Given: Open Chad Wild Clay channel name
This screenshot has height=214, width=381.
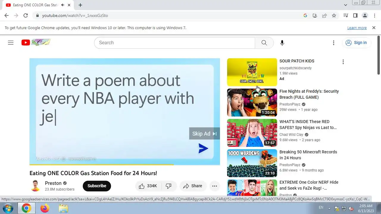Looking at the screenshot, I should click(x=291, y=135).
